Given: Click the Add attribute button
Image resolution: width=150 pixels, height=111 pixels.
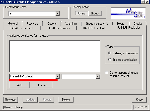Looking at the screenshot, I should 19,85.
